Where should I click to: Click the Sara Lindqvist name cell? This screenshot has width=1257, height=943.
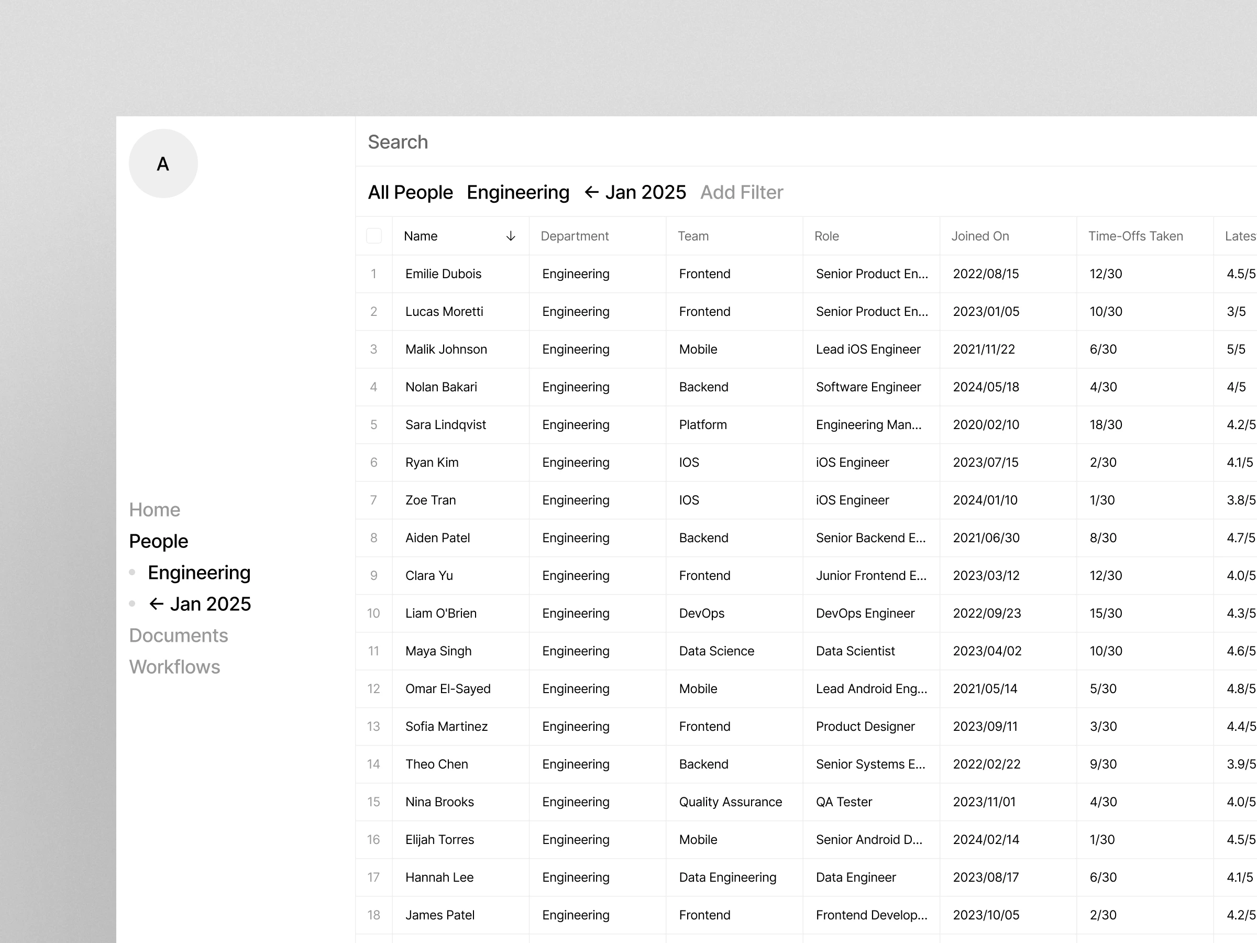446,424
